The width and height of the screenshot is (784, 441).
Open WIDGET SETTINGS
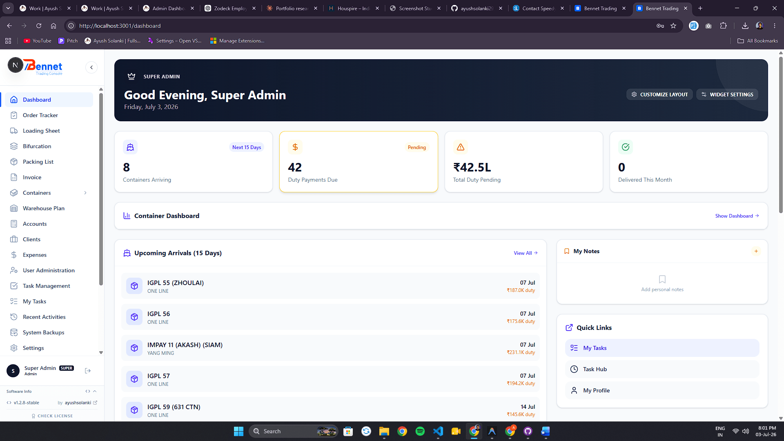click(x=727, y=94)
